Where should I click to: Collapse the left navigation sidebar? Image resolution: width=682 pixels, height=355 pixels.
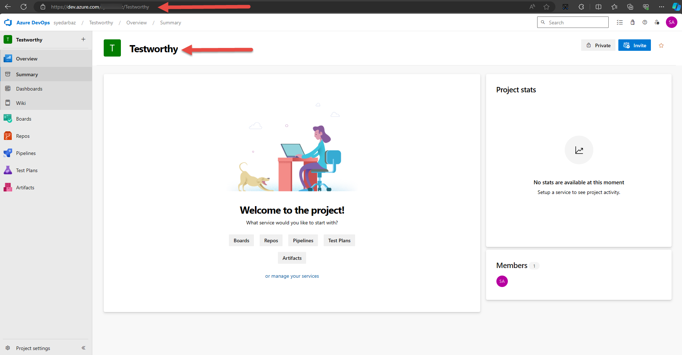click(83, 348)
